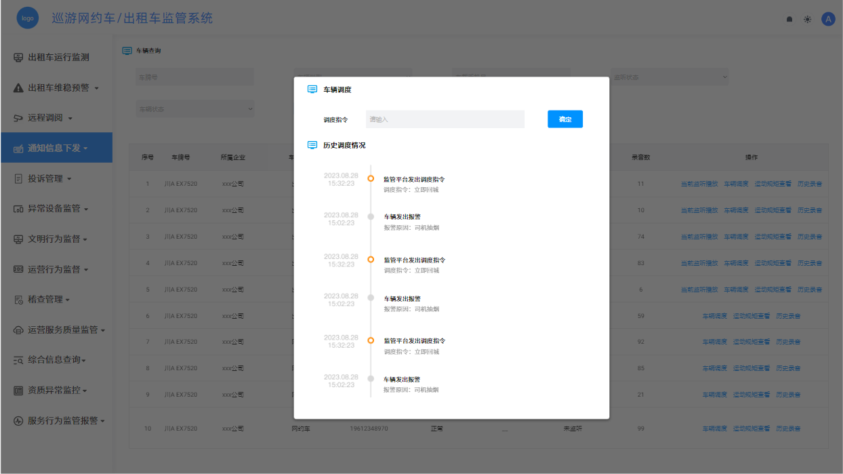The width and height of the screenshot is (843, 474).
Task: Click 当前监听播放 link in second row
Action: tap(699, 210)
